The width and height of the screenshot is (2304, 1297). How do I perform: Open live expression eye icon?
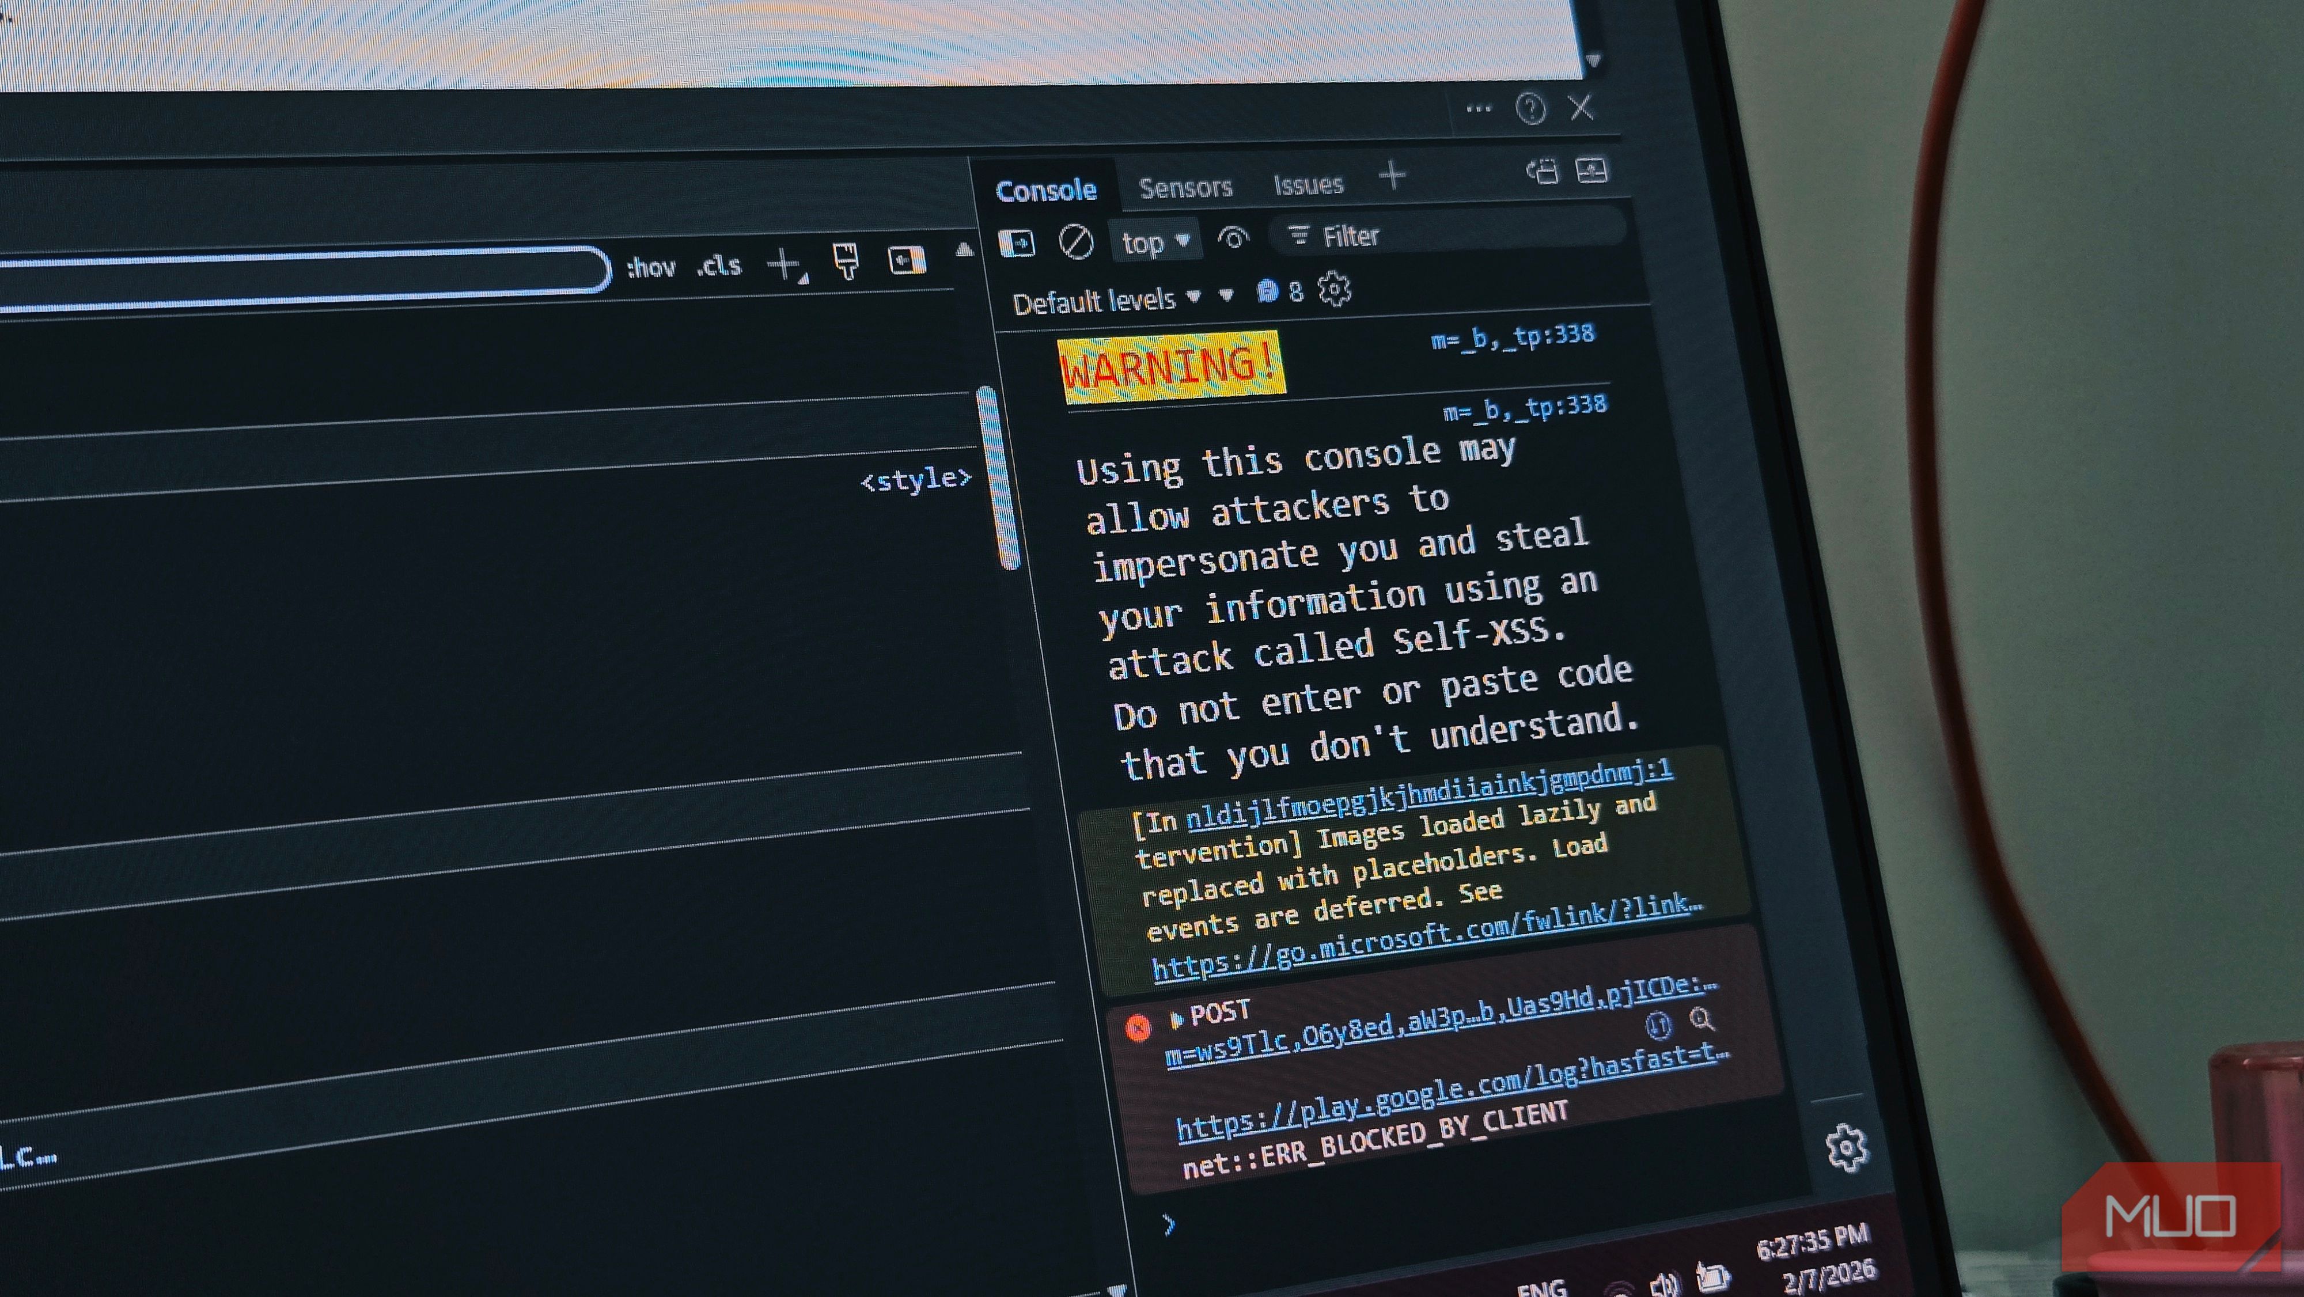pyautogui.click(x=1233, y=239)
